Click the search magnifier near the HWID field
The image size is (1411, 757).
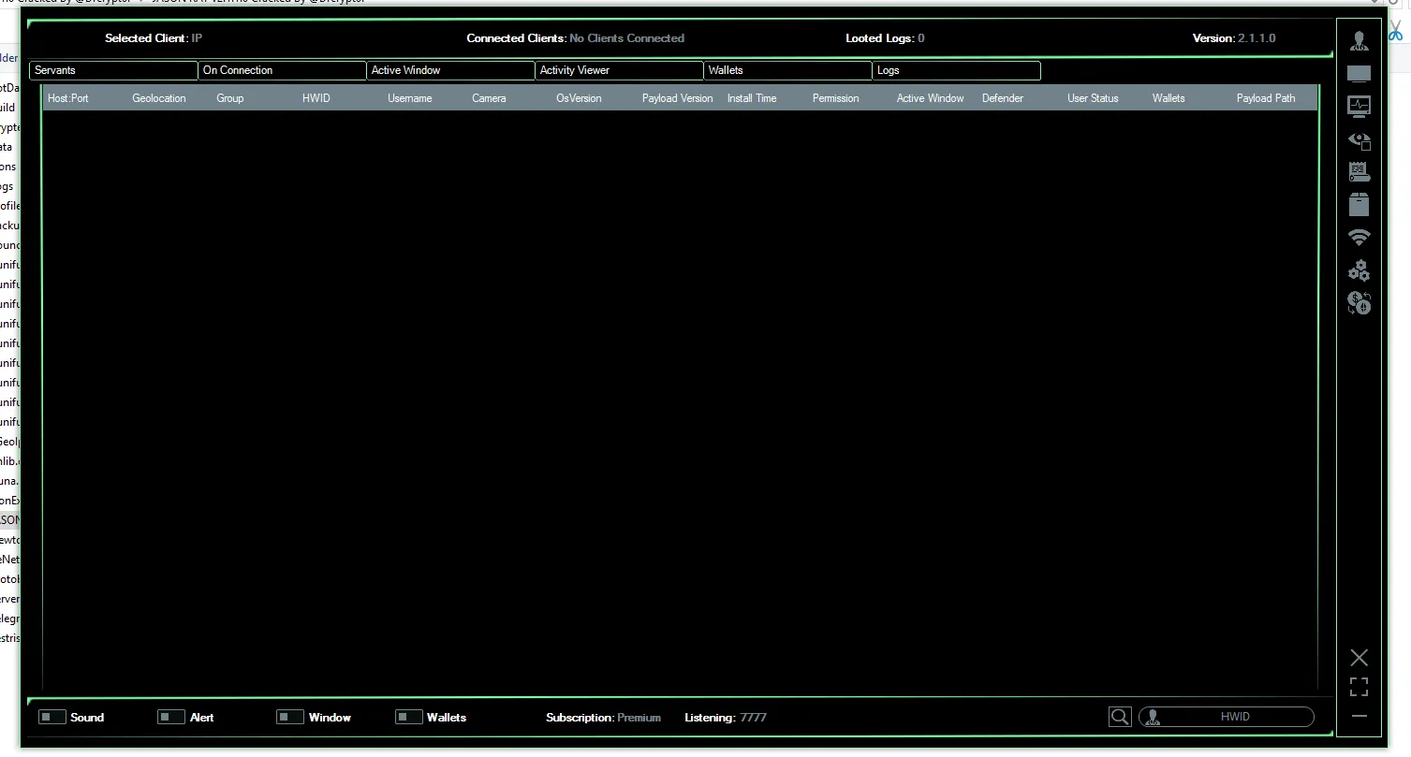click(x=1119, y=717)
